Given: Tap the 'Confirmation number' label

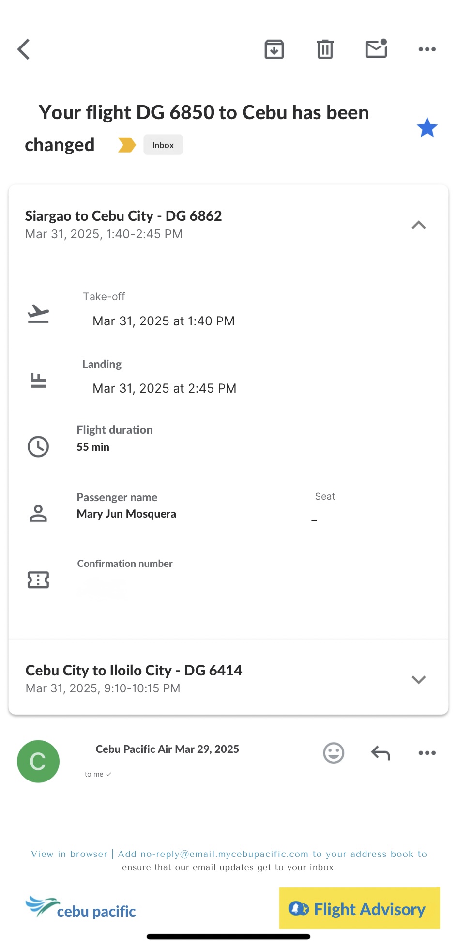Looking at the screenshot, I should click(x=125, y=564).
